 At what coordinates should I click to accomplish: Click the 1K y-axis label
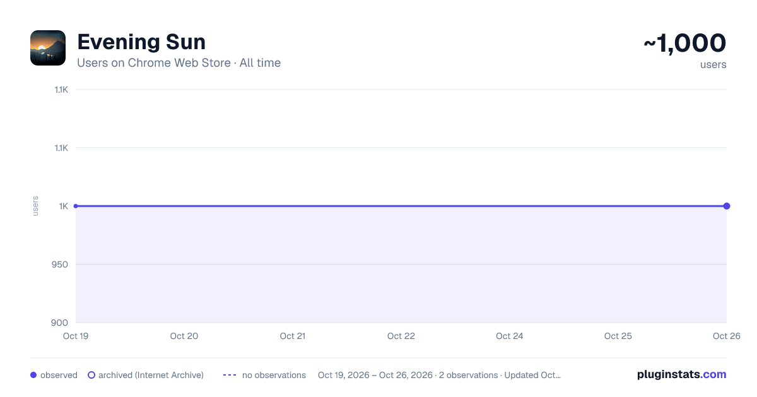pos(64,206)
